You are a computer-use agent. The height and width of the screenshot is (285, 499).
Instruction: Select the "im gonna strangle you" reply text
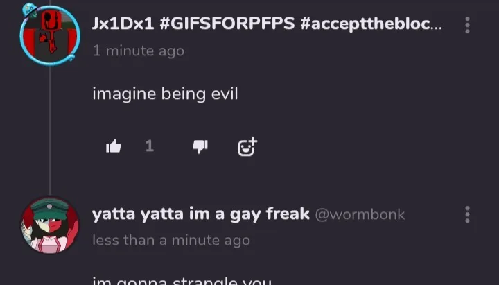[182, 281]
